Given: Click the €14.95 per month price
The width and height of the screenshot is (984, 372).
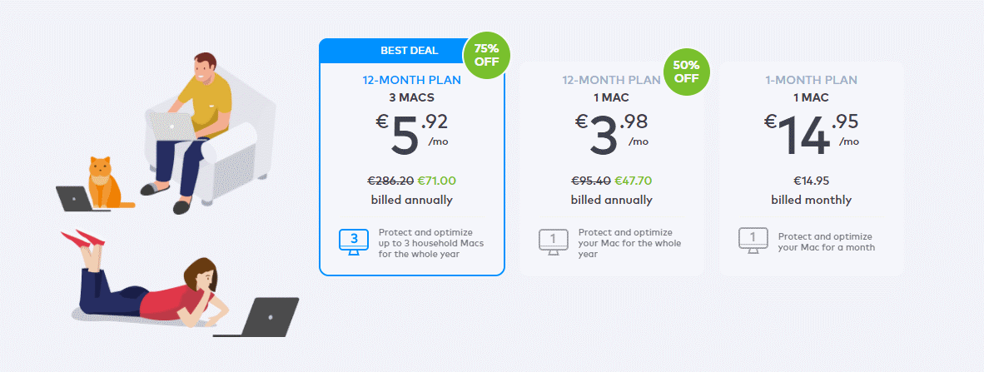Looking at the screenshot, I should pos(811,134).
